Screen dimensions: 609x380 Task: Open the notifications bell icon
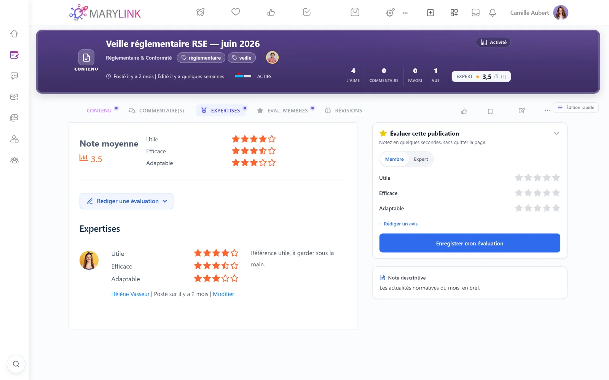tap(493, 13)
